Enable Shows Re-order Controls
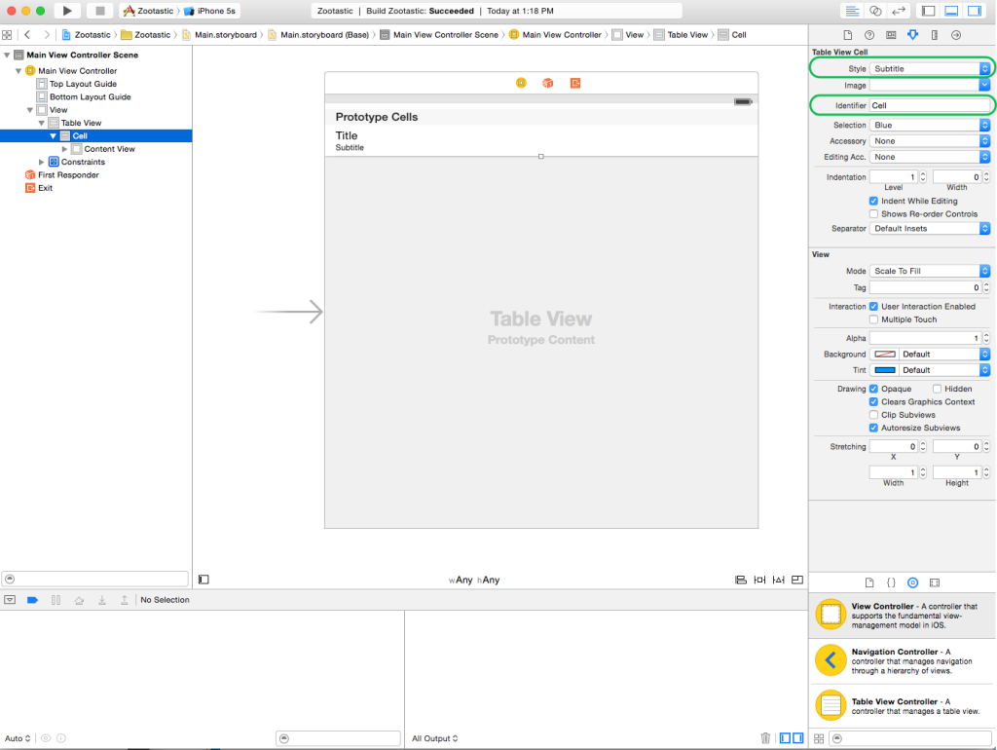997x750 pixels. pos(874,214)
